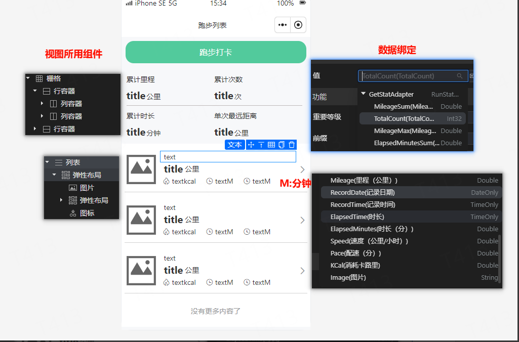Viewport: 519px width, 342px height.
Task: Choose RecordDate(记录日期) field
Action: tap(412, 192)
